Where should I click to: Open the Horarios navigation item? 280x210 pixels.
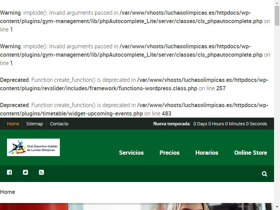[207, 153]
